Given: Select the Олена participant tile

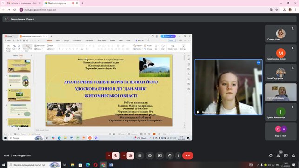Looking at the screenshot, I should point(281,34).
